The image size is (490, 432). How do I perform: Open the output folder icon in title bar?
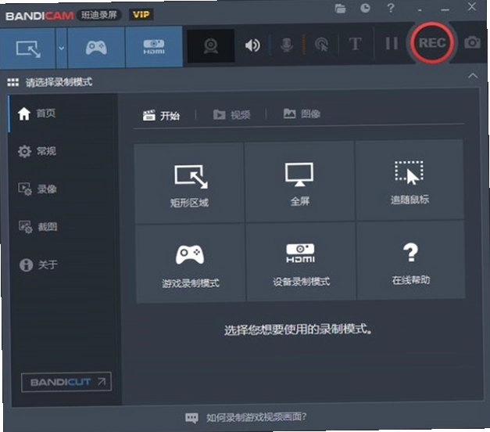(x=340, y=9)
